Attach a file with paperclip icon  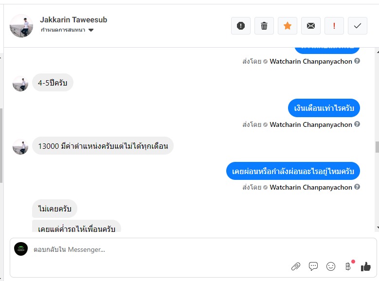click(296, 266)
